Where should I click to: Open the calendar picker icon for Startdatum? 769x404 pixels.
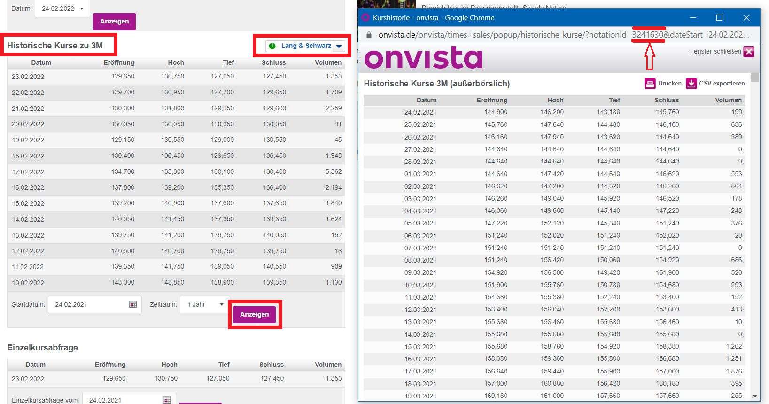point(133,304)
